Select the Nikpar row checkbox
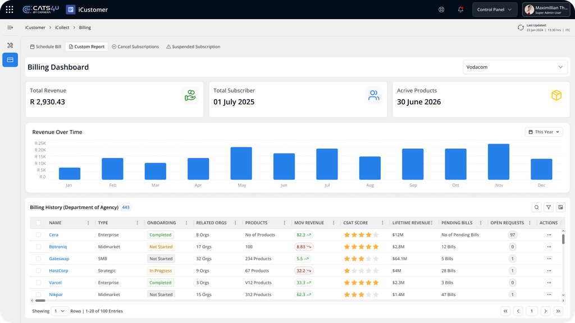The image size is (575, 323). (x=39, y=294)
